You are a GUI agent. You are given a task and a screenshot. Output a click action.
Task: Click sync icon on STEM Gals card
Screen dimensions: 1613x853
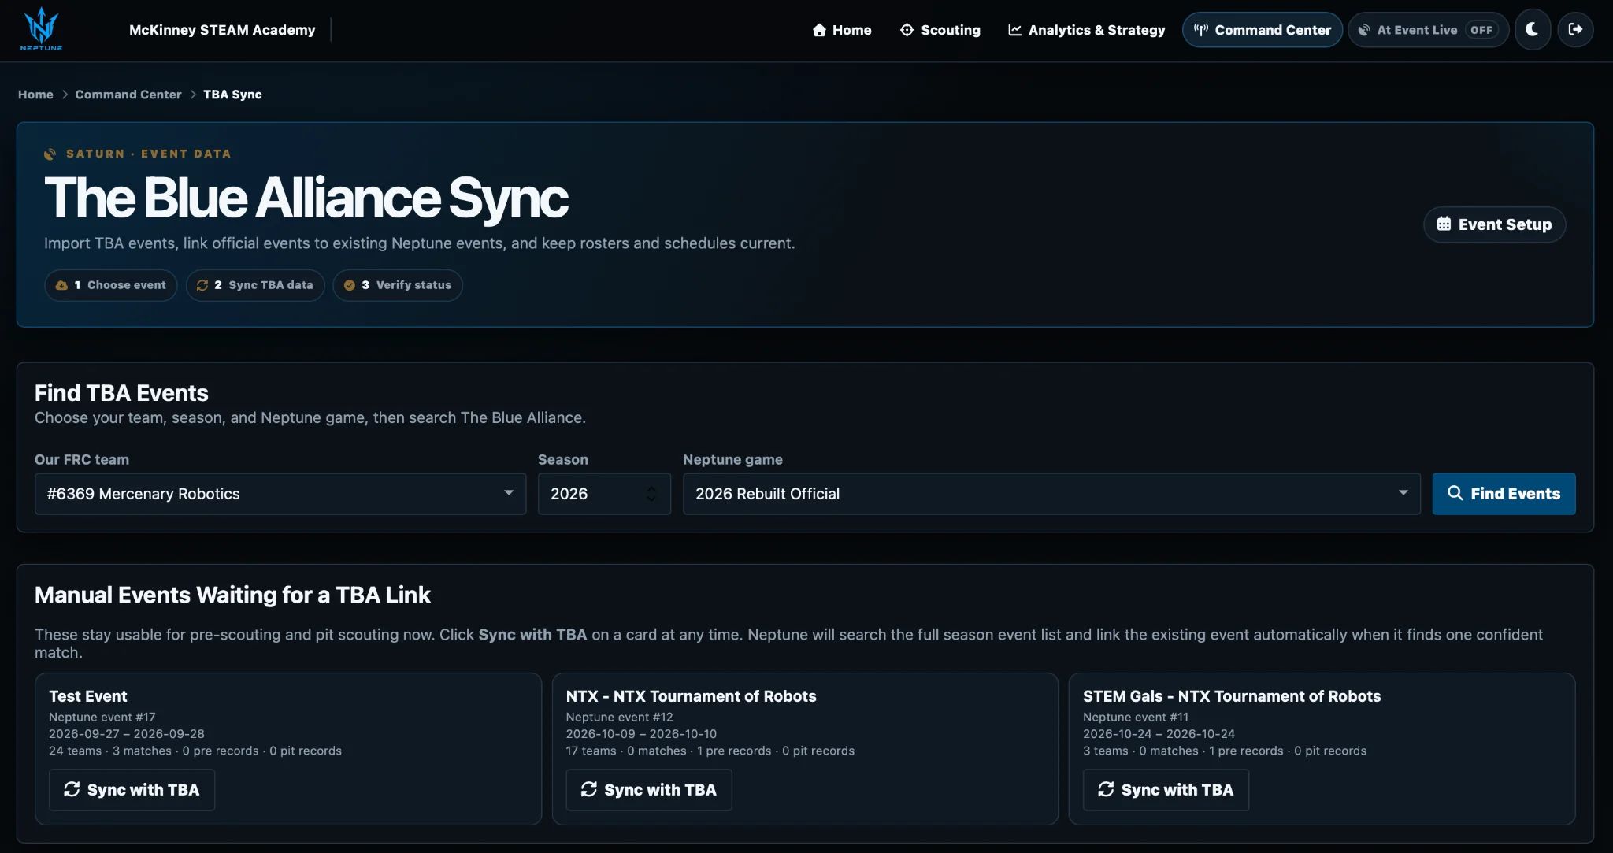pyautogui.click(x=1106, y=789)
